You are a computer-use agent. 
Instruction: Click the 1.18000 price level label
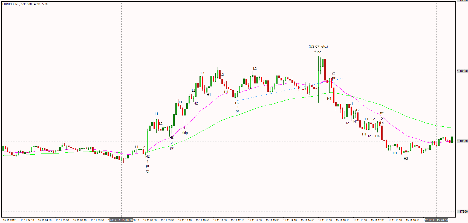[462, 141]
